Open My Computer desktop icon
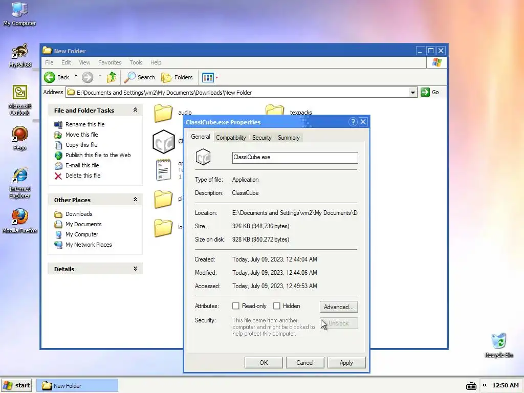Screen dimensions: 524x393 point(20,13)
